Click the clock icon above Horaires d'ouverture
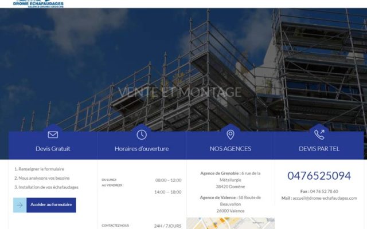 (x=142, y=135)
